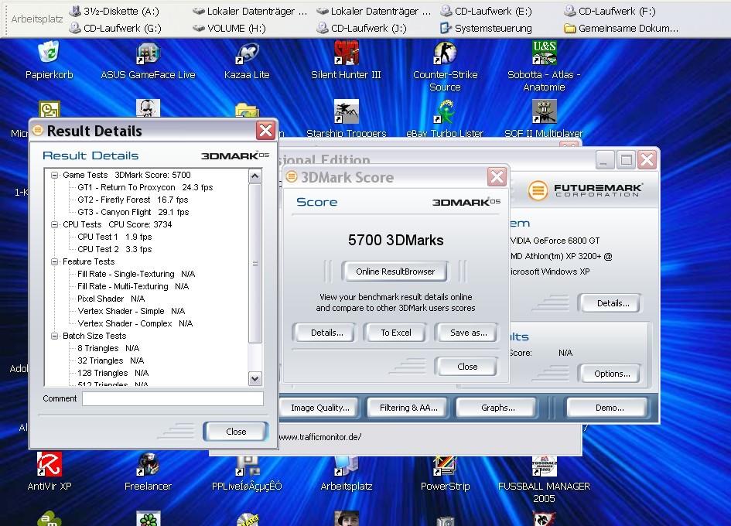Open Gemeinsame Dokumente folder in toolbar

click(x=621, y=28)
